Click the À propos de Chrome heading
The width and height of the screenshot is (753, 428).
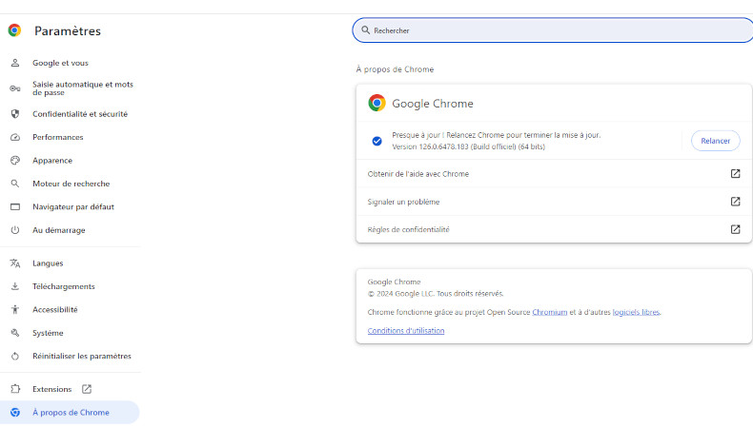pos(395,69)
